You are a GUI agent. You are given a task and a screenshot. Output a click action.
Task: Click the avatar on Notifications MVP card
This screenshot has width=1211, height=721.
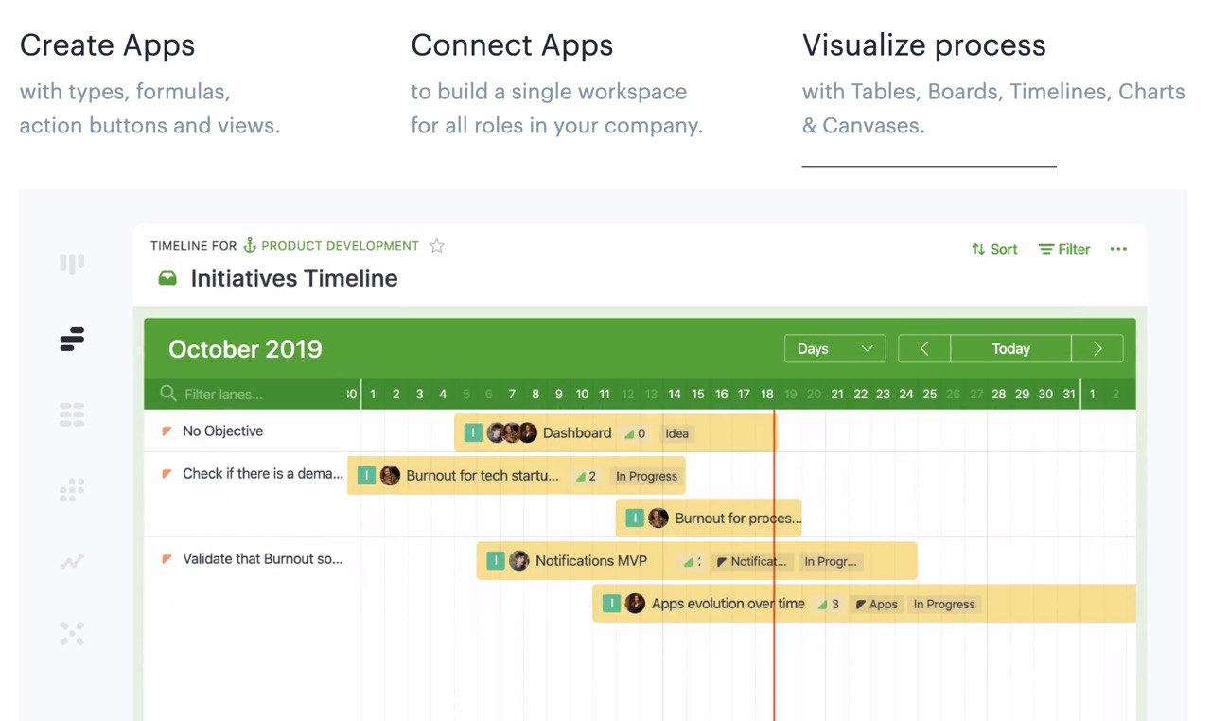coord(519,561)
